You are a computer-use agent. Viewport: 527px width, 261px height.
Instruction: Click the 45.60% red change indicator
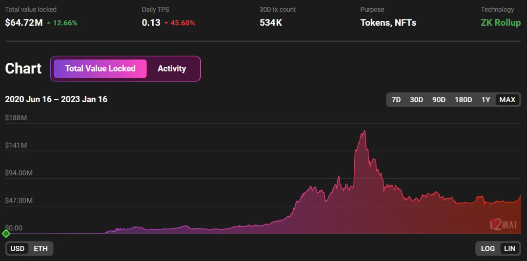click(180, 23)
